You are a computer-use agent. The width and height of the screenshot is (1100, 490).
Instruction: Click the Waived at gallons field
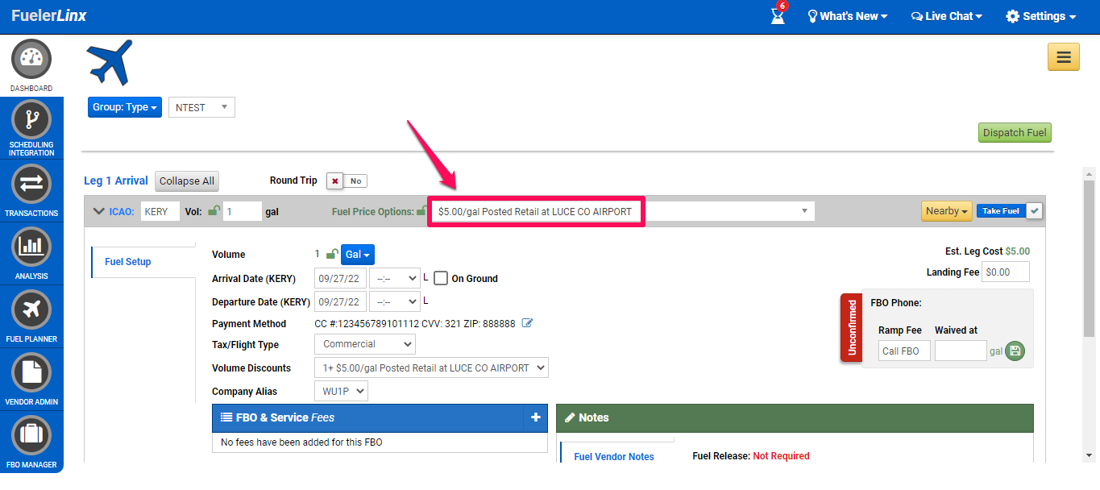point(961,351)
